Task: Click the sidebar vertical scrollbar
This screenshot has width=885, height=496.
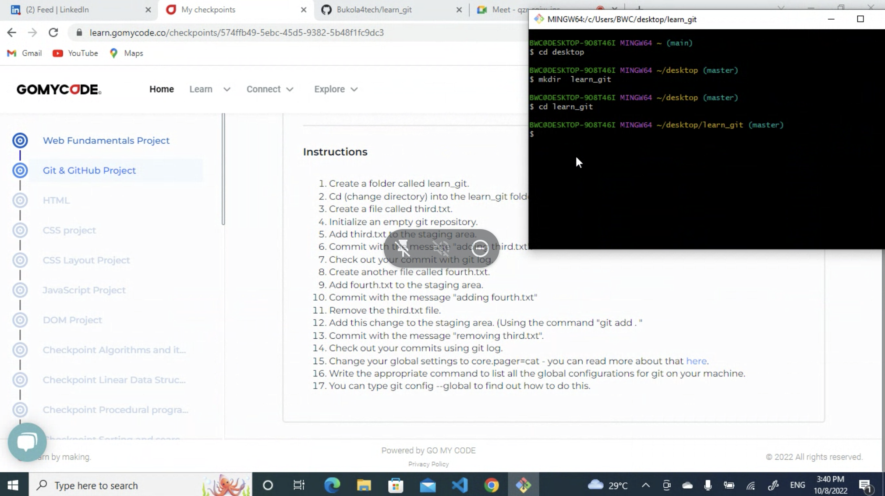Action: pyautogui.click(x=223, y=169)
